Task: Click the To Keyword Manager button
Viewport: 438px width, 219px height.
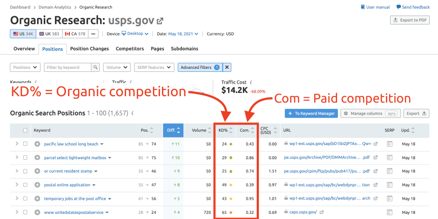Action: coord(311,113)
